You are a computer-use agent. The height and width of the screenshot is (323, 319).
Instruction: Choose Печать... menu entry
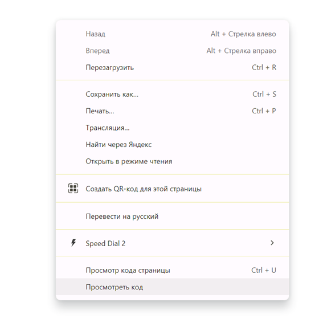click(x=173, y=111)
